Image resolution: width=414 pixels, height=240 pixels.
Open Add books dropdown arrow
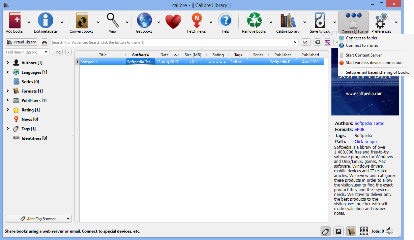pyautogui.click(x=29, y=23)
